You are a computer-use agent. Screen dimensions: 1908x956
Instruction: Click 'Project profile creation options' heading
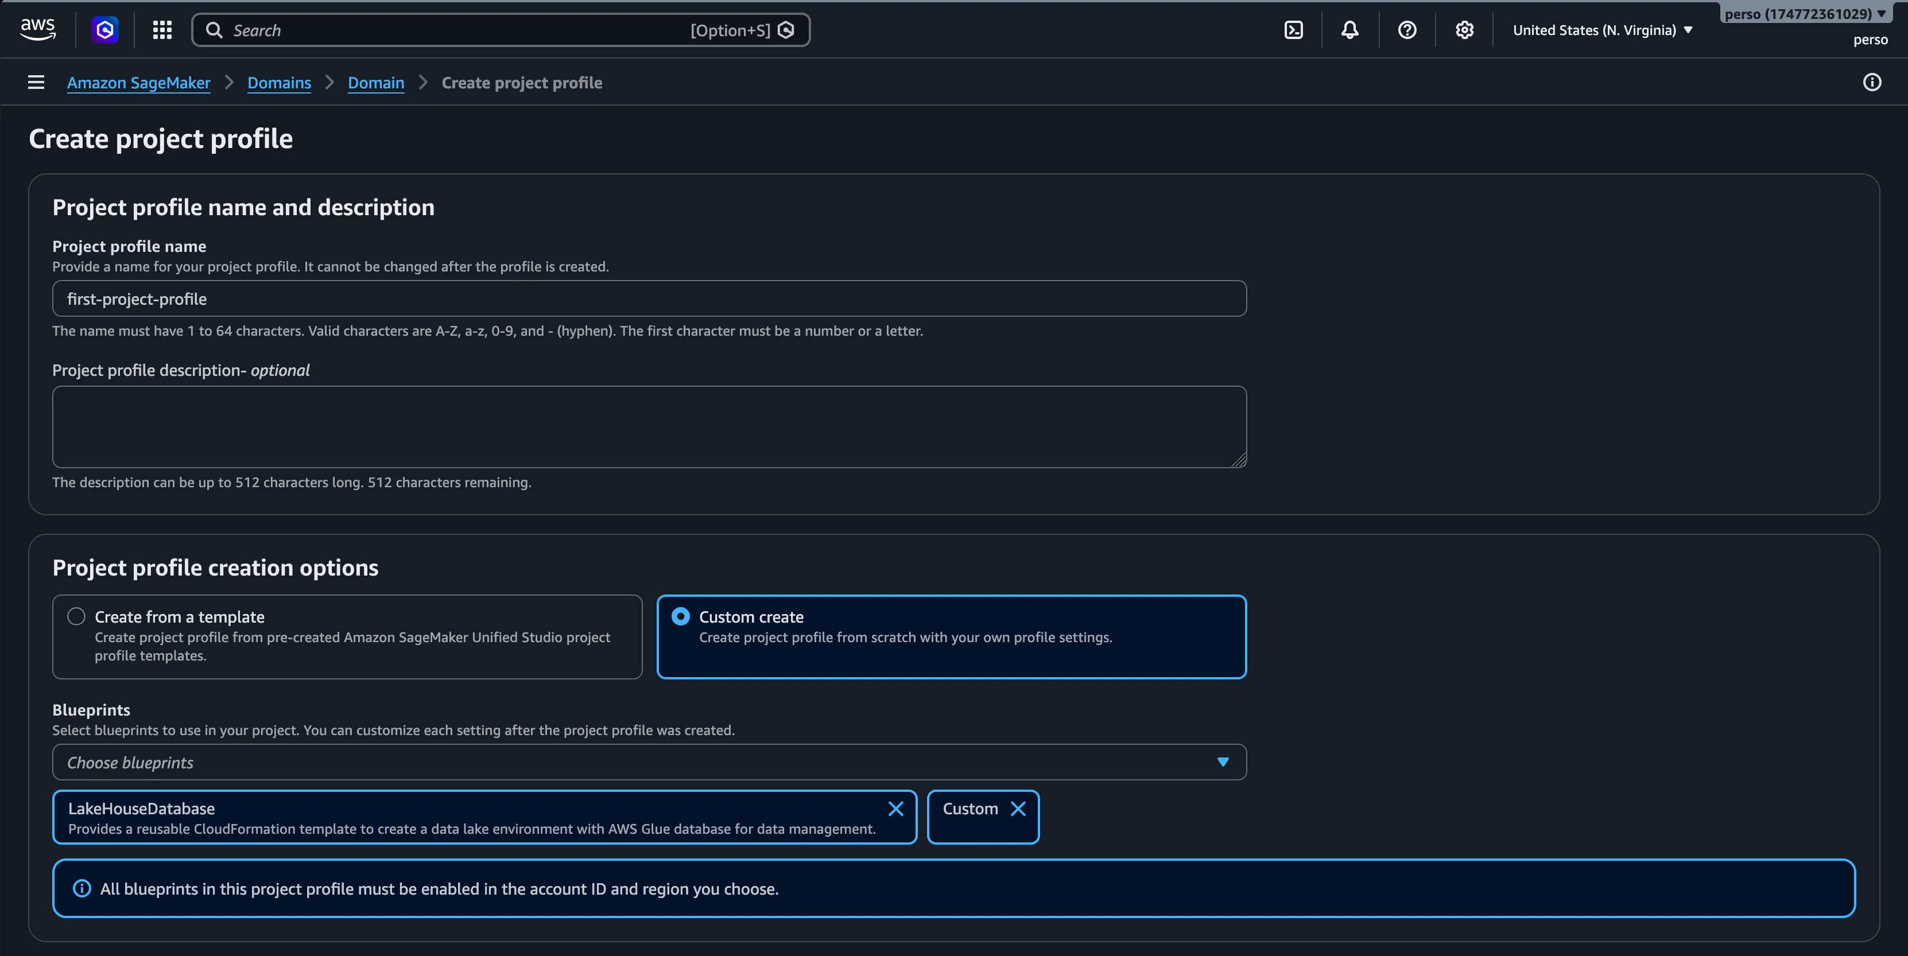(215, 568)
